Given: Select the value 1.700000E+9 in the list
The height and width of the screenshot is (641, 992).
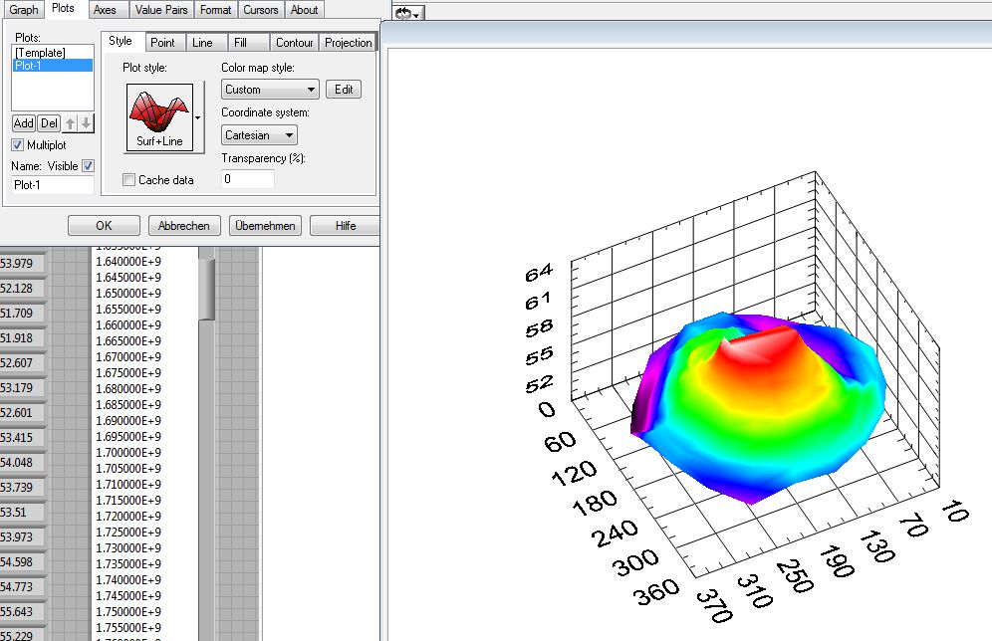Looking at the screenshot, I should (128, 453).
